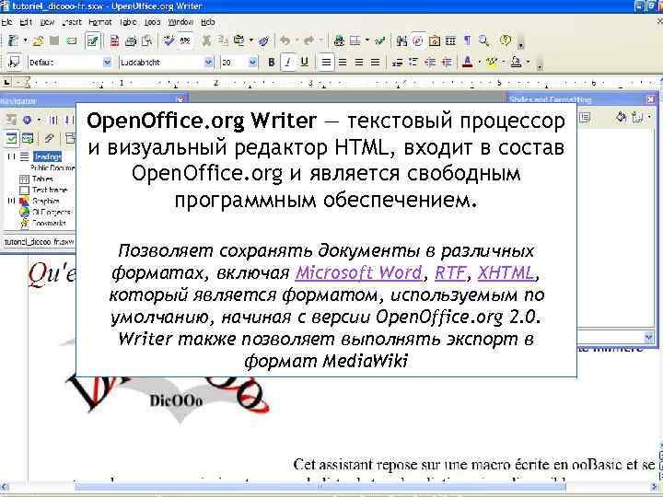
Task: Click the Cut scissors icon
Action: [207, 41]
